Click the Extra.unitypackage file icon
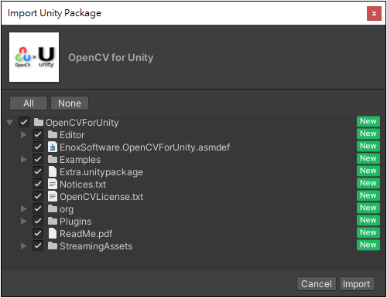The height and width of the screenshot is (298, 387). [x=53, y=171]
